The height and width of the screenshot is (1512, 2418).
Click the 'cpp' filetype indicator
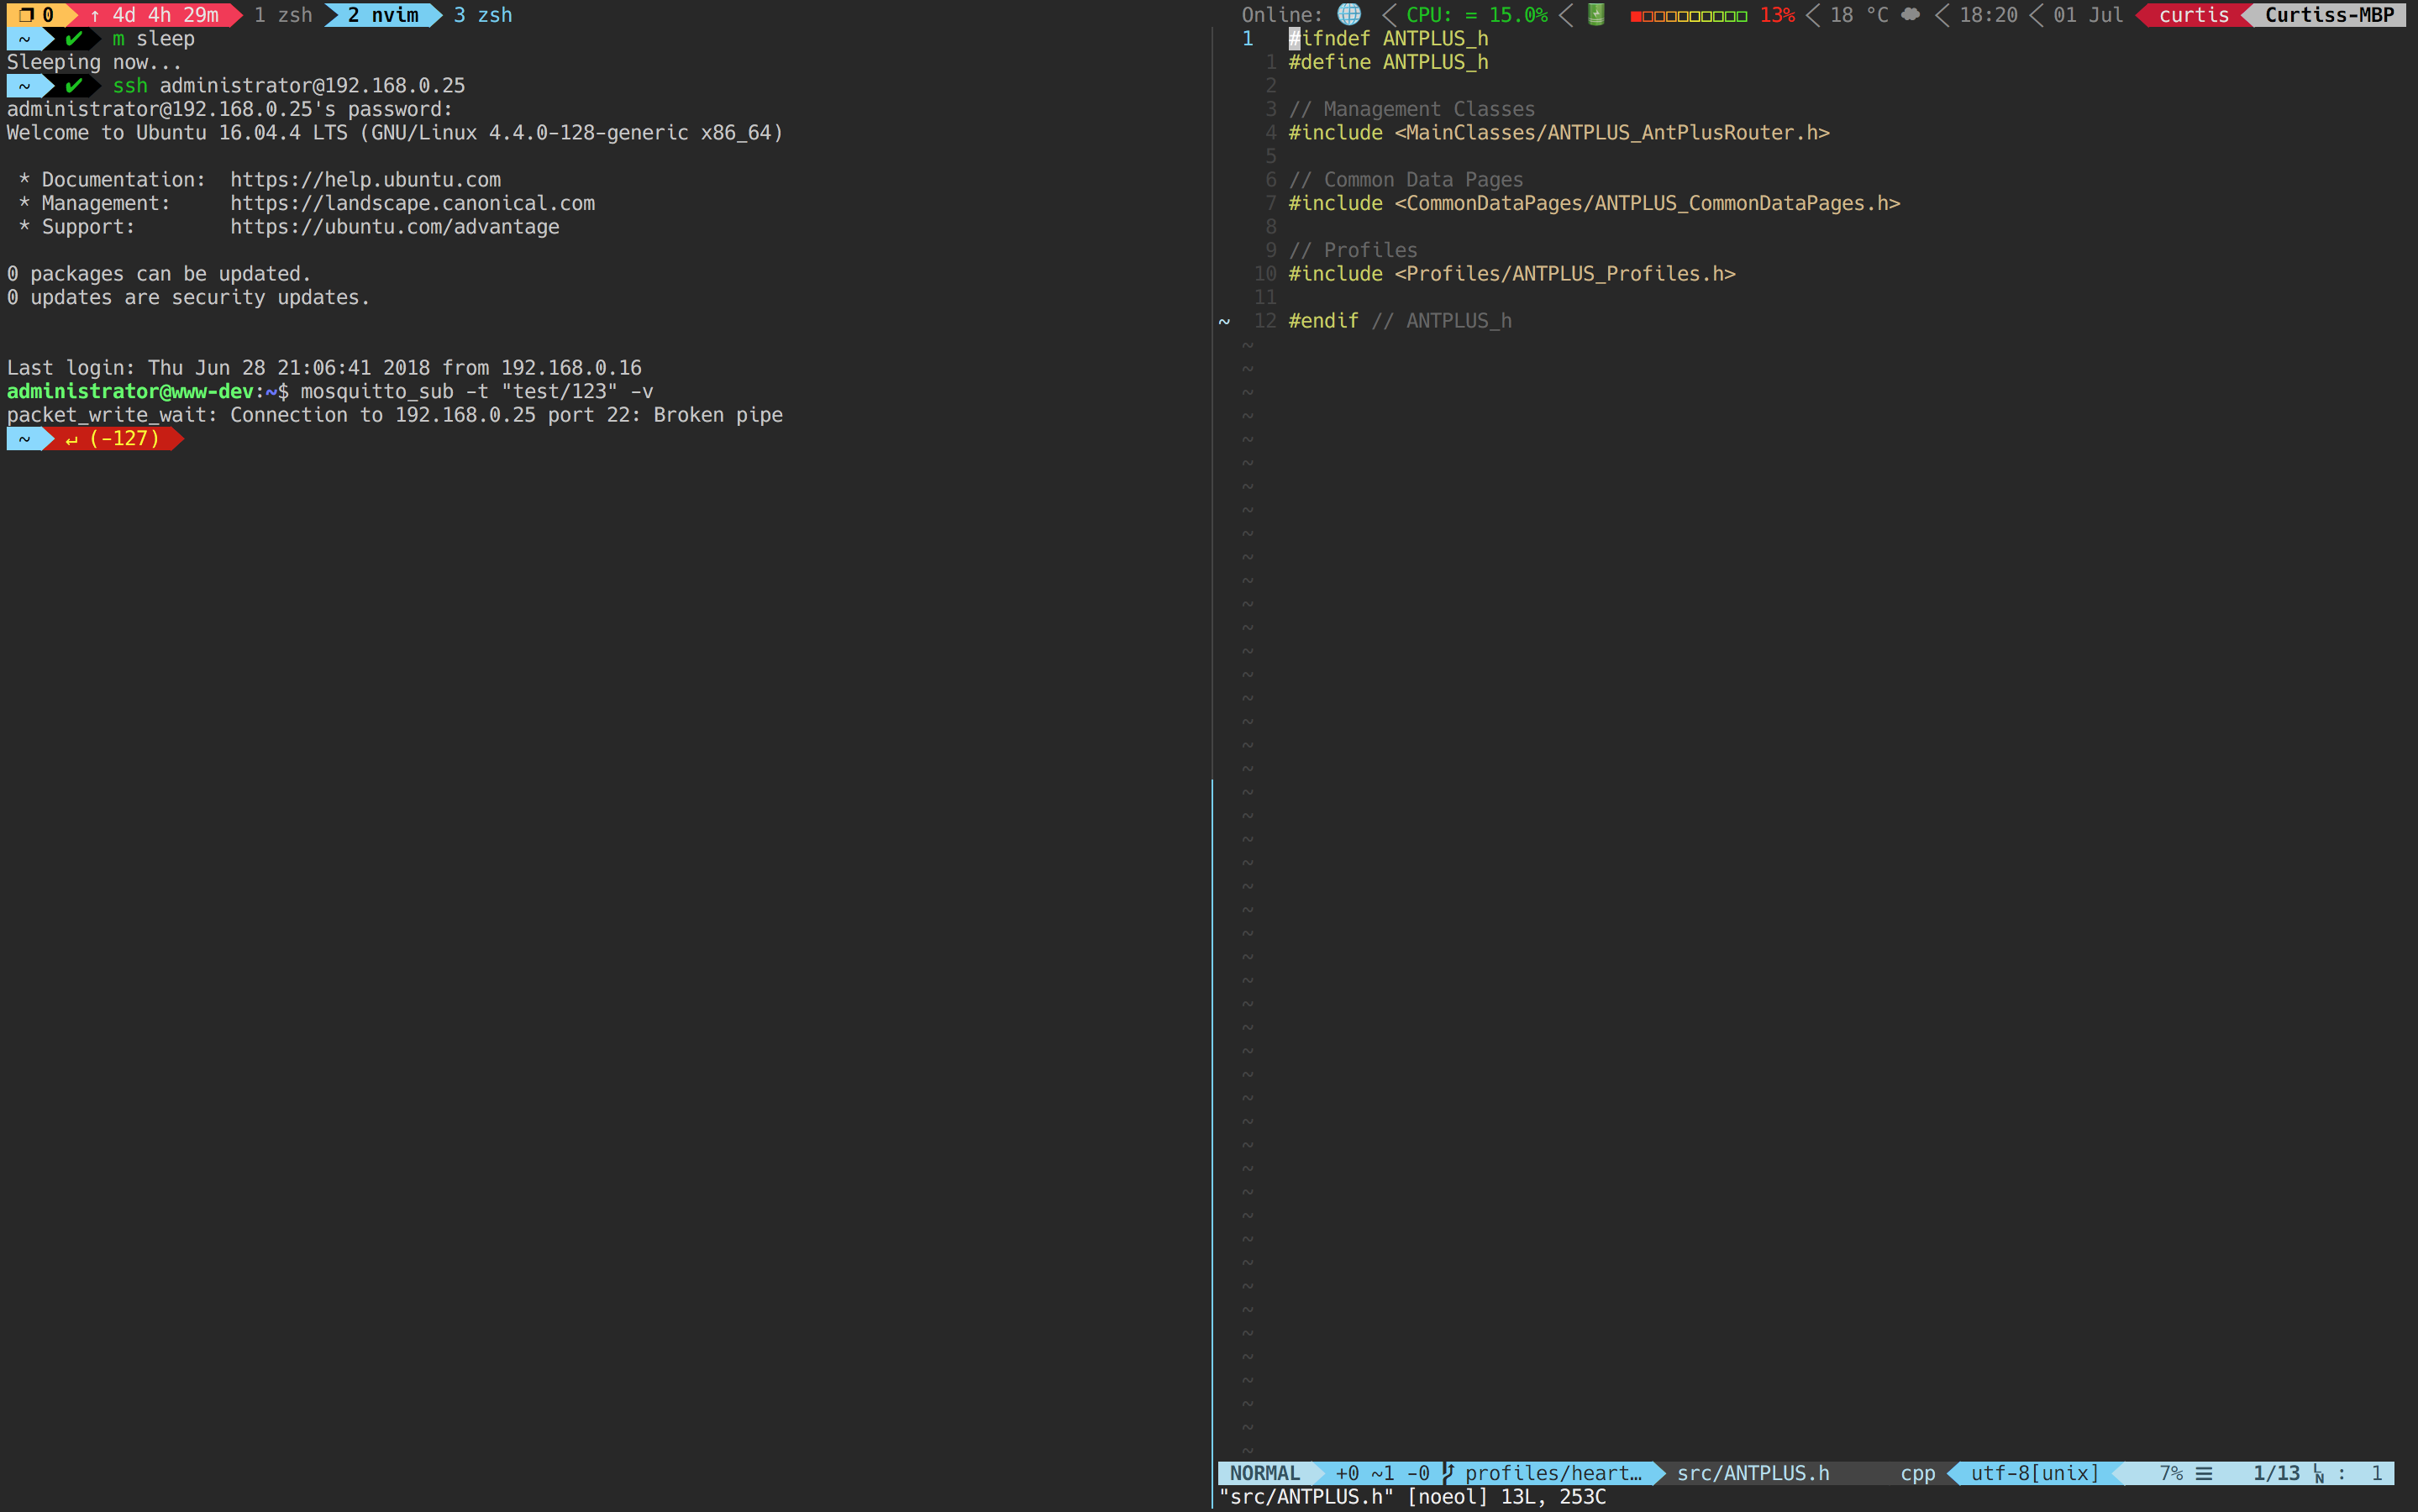click(x=1917, y=1473)
